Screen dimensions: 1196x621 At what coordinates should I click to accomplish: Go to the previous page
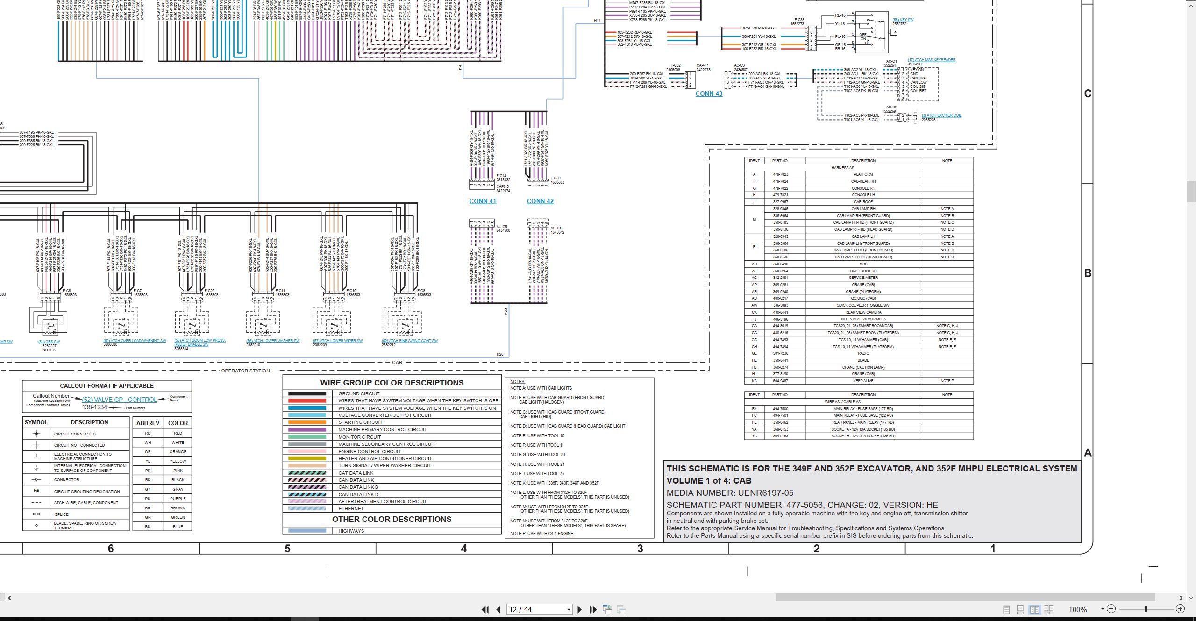[498, 609]
